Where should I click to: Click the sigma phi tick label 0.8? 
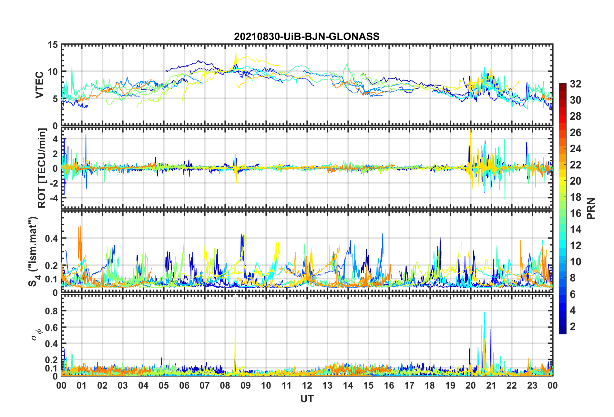tap(51, 311)
